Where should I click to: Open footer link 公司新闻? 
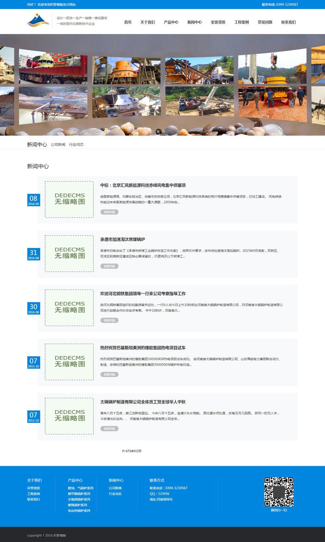pyautogui.click(x=115, y=488)
